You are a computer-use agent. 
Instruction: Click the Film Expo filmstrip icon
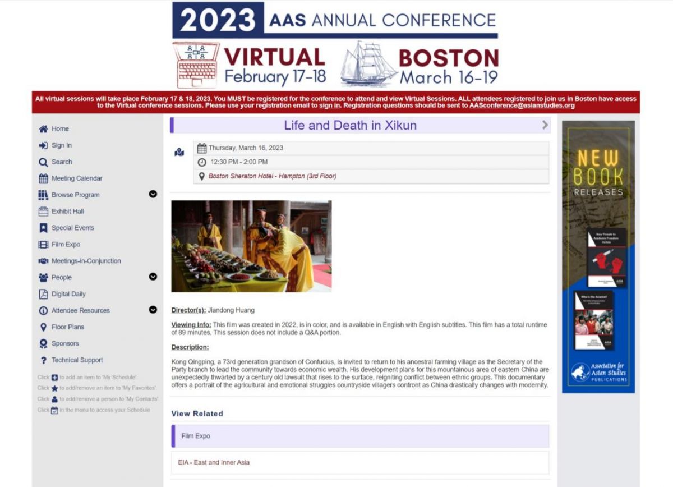pyautogui.click(x=43, y=245)
